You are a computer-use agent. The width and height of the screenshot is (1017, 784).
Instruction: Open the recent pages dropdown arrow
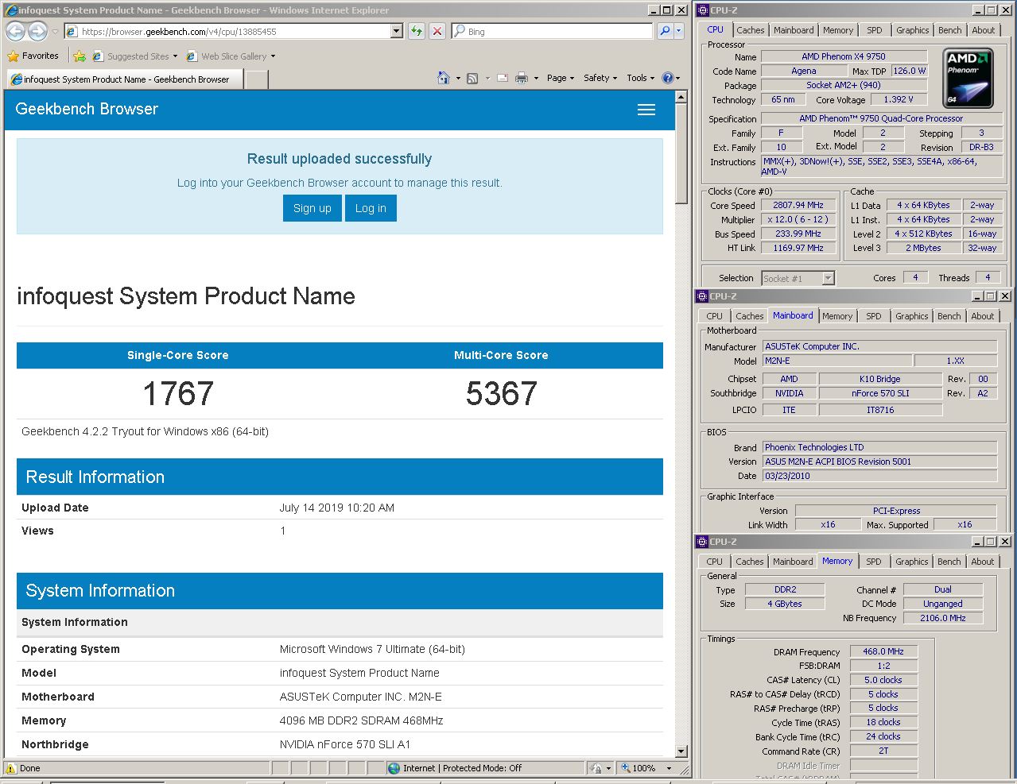(55, 32)
